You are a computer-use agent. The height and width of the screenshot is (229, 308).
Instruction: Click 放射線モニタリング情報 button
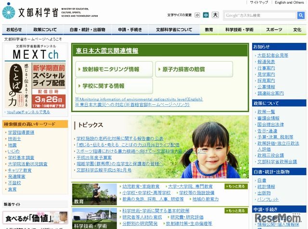pyautogui.click(x=114, y=69)
